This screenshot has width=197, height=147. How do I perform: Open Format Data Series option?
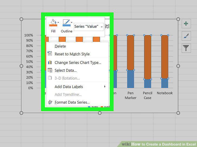click(77, 102)
